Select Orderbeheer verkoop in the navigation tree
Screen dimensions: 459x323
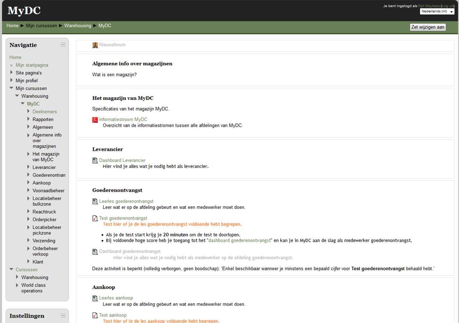click(x=45, y=251)
